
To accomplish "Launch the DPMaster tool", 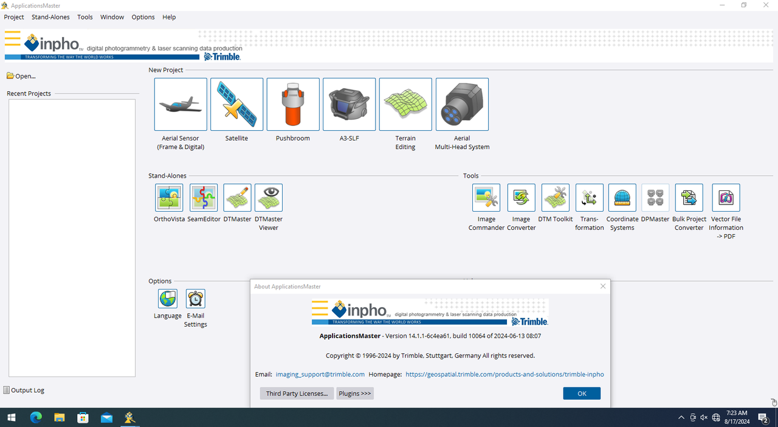I will point(655,198).
